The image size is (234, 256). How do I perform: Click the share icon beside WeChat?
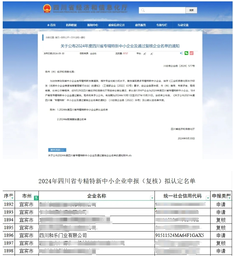pyautogui.click(x=181, y=53)
